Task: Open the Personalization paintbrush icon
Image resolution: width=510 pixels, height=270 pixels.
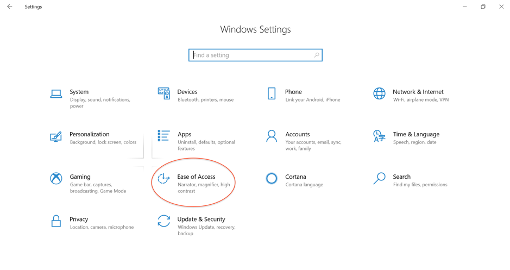Action: click(56, 136)
